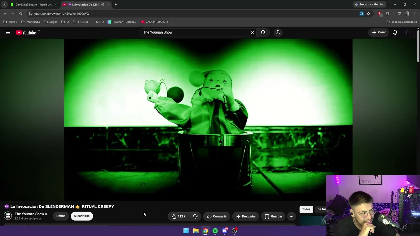Close the La Invocación tab

pyautogui.click(x=108, y=5)
